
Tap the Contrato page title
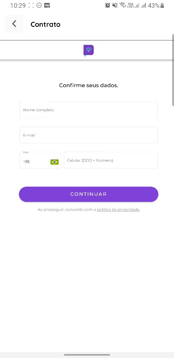pyautogui.click(x=45, y=24)
